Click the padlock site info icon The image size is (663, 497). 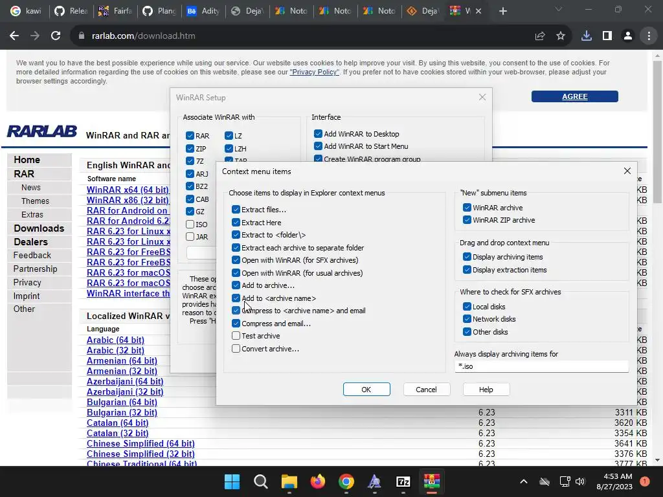click(82, 36)
